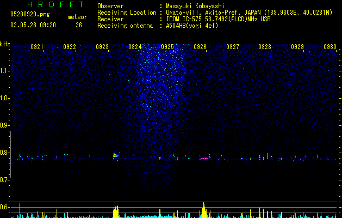Click the wide yellow intensity peak after 0923
This screenshot has height=218, width=342.
tap(116, 211)
